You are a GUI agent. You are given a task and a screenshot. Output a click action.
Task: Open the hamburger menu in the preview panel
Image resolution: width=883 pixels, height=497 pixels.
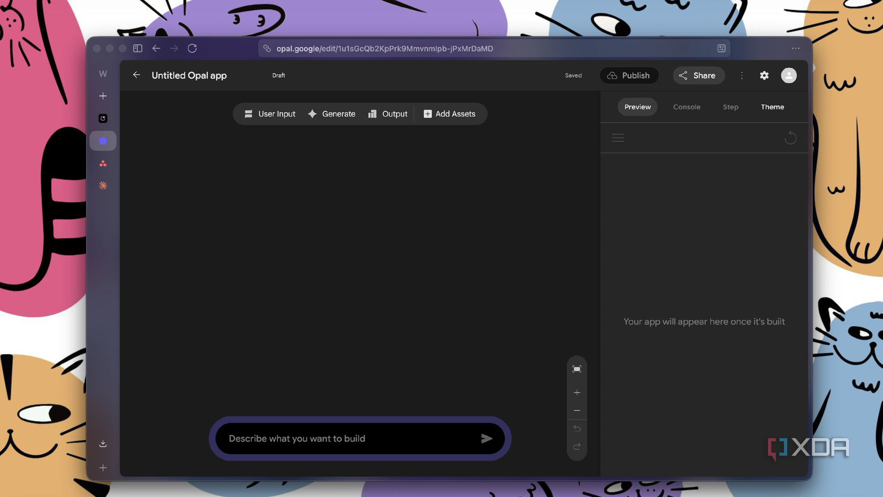click(x=618, y=138)
